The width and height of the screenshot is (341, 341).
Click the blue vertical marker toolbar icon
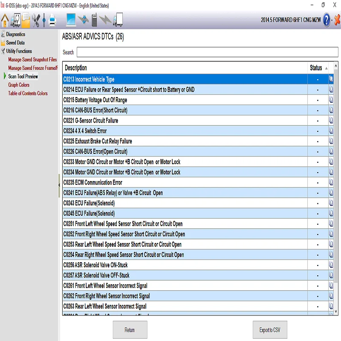[x=44, y=20]
